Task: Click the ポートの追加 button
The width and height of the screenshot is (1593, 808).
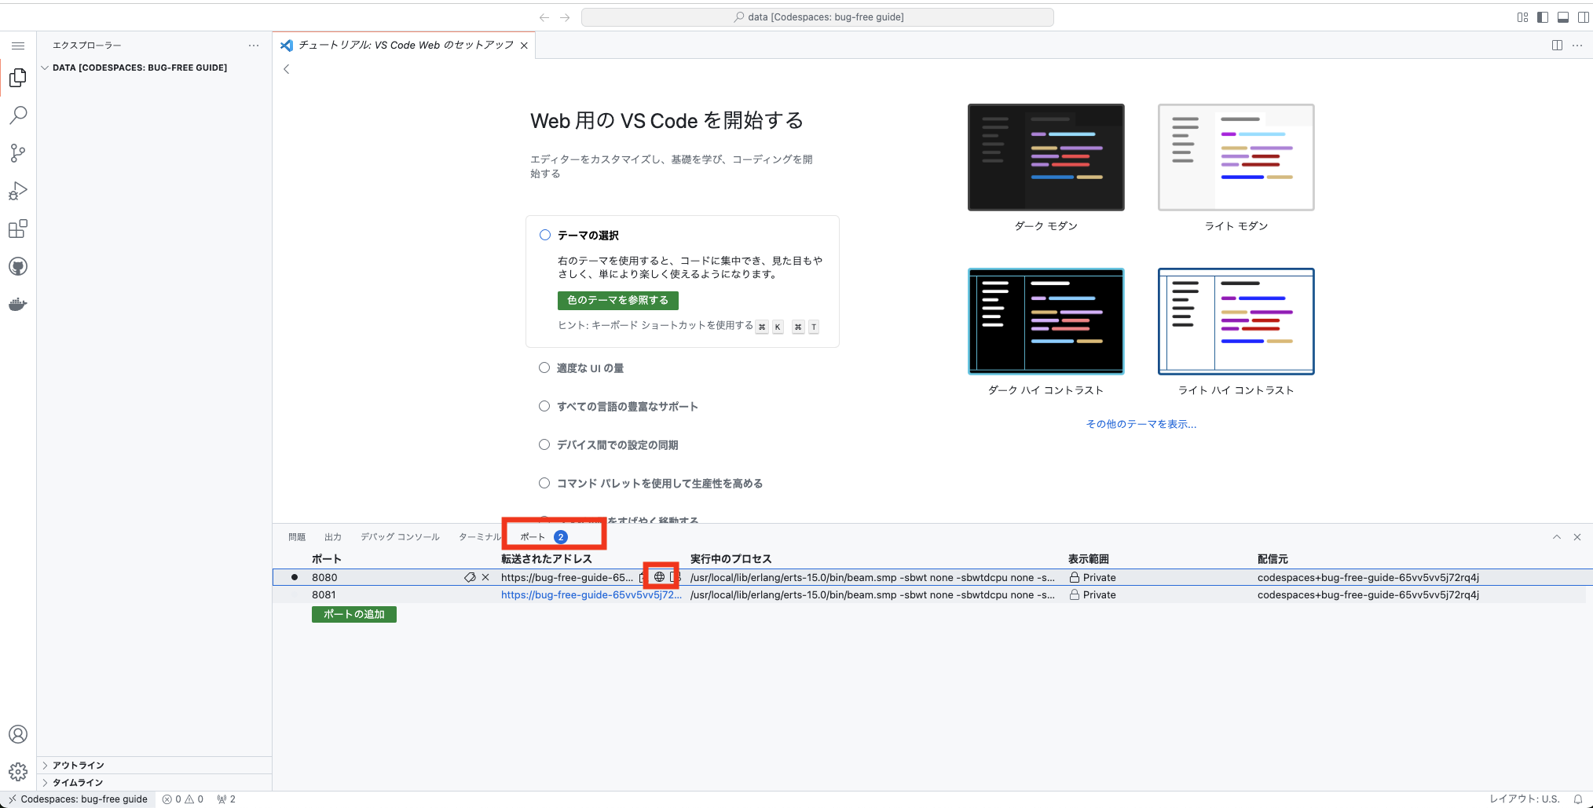Action: pyautogui.click(x=353, y=614)
